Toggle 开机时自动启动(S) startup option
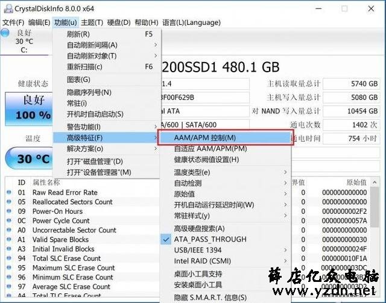The width and height of the screenshot is (386, 303). (x=107, y=114)
